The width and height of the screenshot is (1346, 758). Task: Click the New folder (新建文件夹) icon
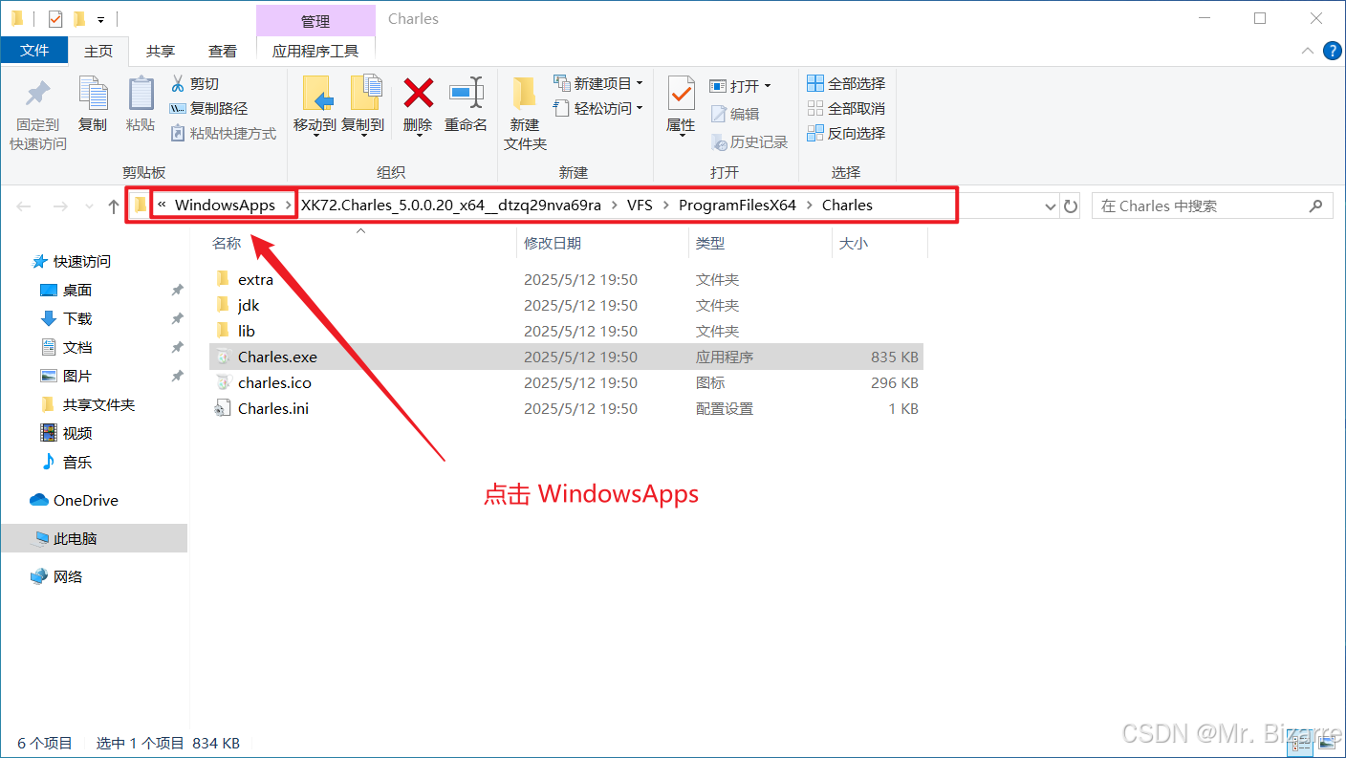coord(525,95)
